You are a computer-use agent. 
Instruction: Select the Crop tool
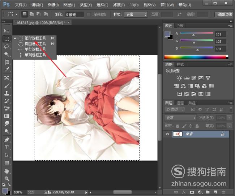point(7,62)
